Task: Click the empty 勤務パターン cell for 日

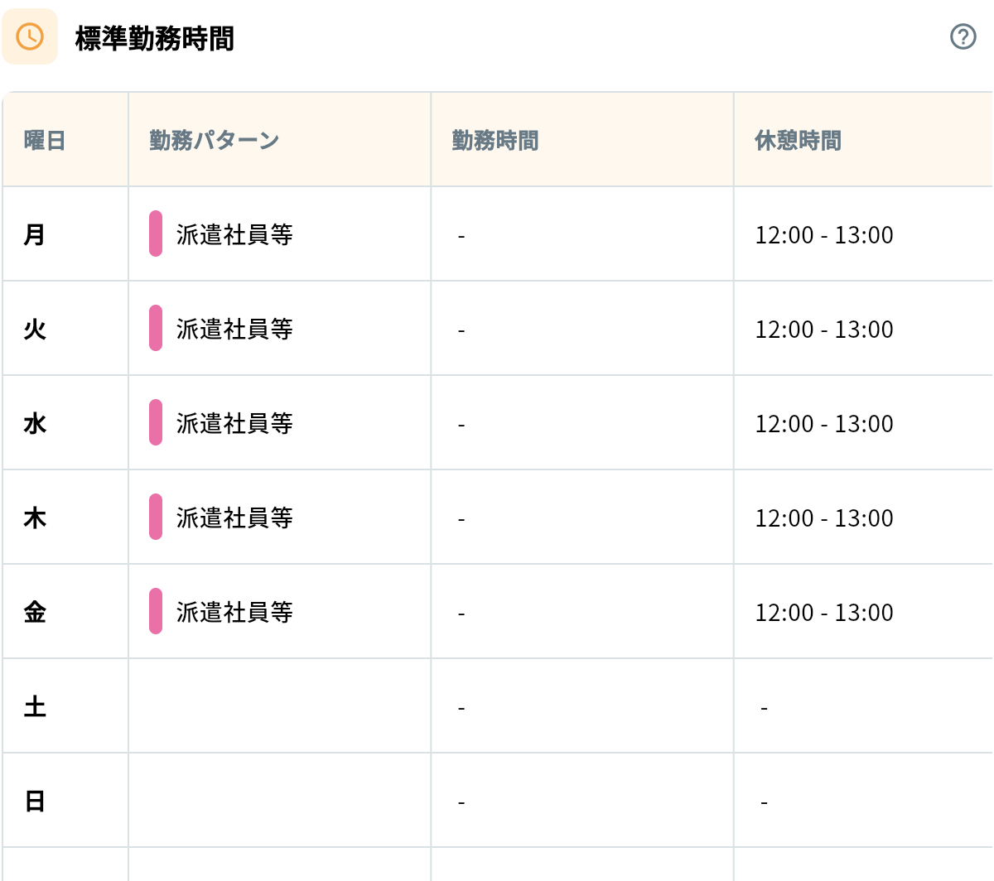Action: [280, 801]
